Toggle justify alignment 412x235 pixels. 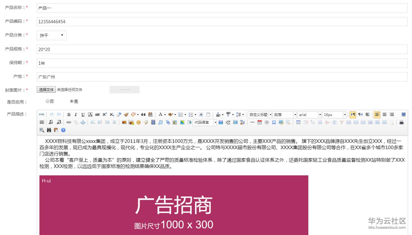tap(42, 122)
